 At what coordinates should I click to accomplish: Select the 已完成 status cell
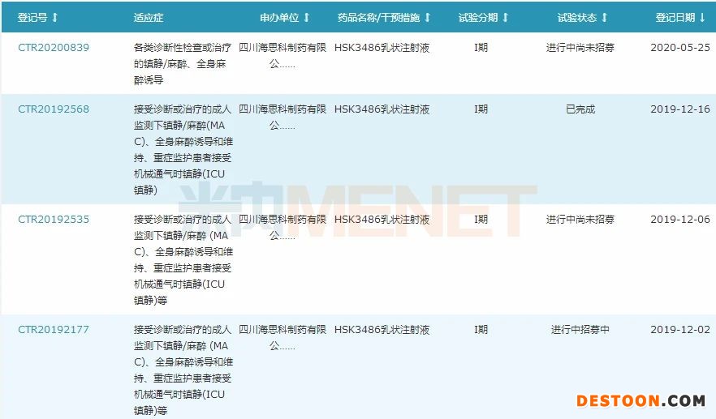pos(580,109)
